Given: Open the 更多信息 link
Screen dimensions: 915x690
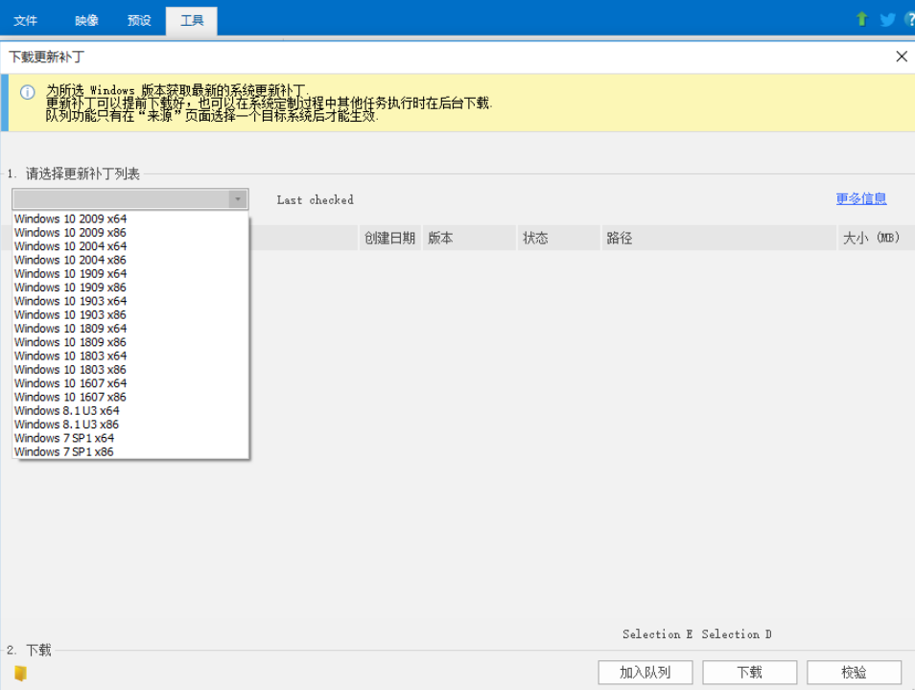Looking at the screenshot, I should [861, 199].
